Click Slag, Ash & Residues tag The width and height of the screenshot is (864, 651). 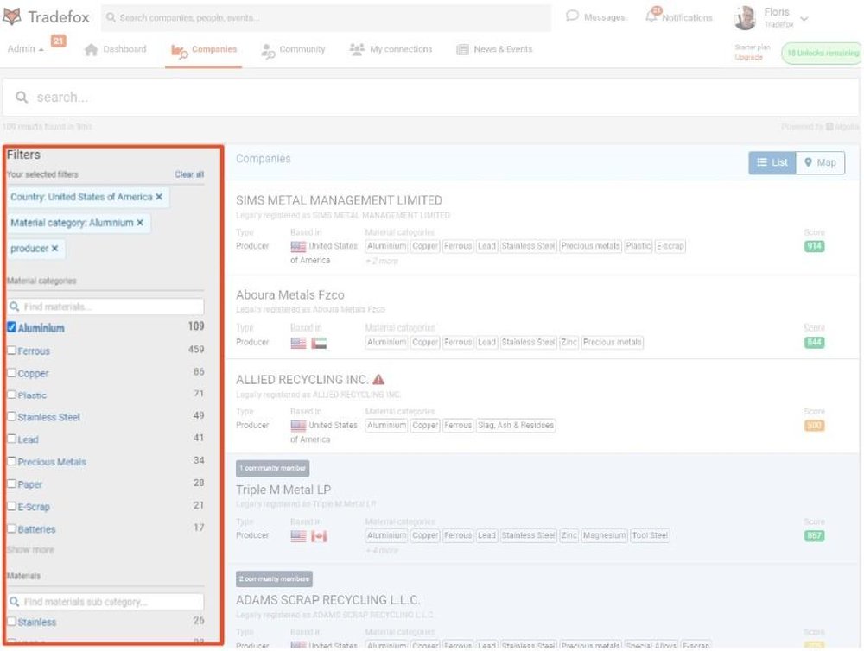(x=515, y=425)
